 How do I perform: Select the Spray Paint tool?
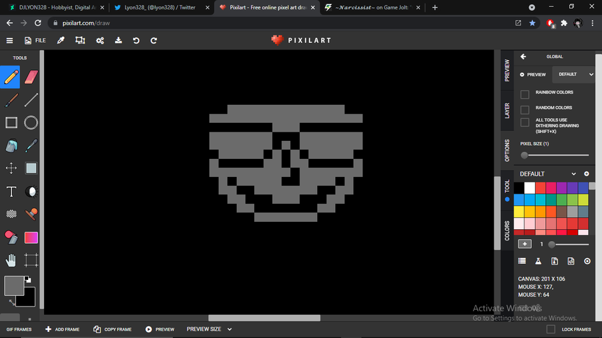pos(11,237)
